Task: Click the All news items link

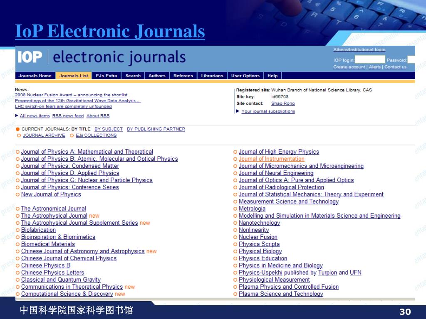Action: coord(35,115)
